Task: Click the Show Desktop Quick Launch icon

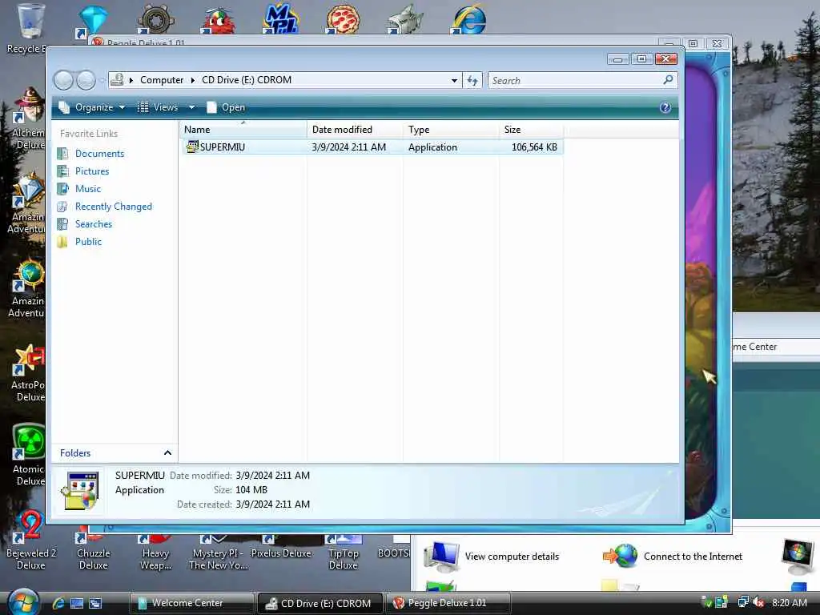Action: coord(77,603)
